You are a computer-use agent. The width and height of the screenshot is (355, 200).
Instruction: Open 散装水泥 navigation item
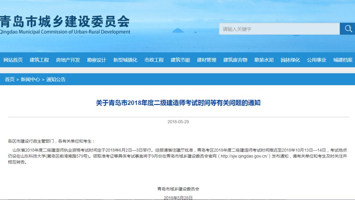(x=264, y=60)
